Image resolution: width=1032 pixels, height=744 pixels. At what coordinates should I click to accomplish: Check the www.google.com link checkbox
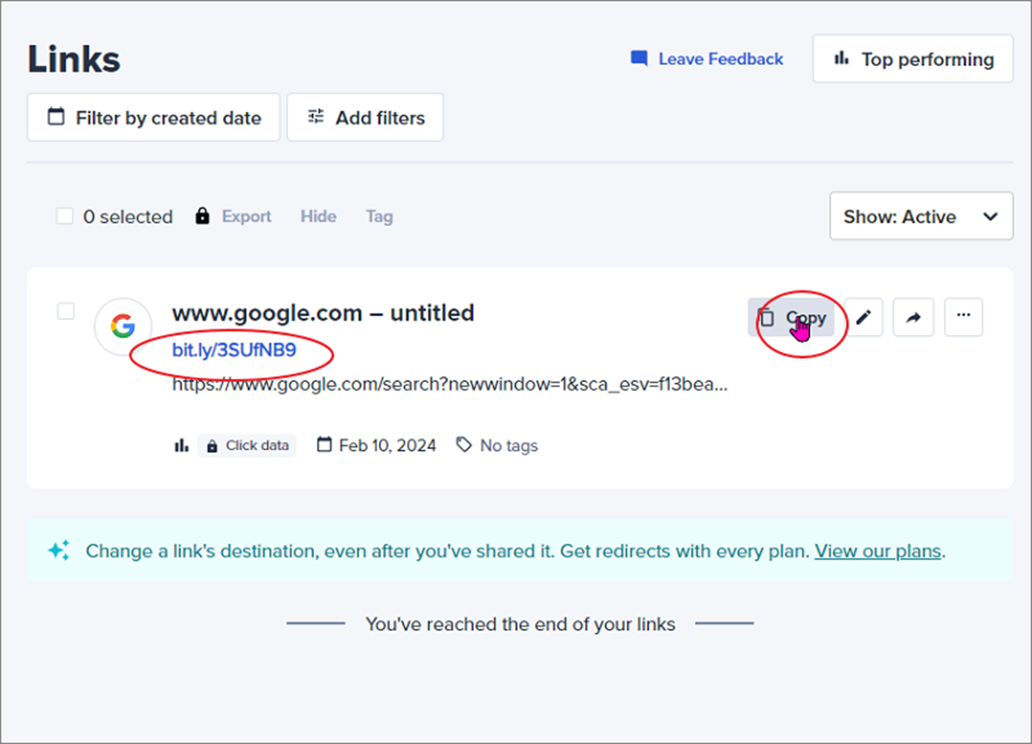pos(65,312)
